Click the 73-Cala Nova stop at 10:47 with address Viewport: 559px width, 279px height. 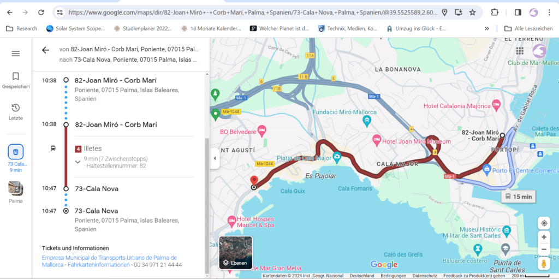[x=96, y=211]
